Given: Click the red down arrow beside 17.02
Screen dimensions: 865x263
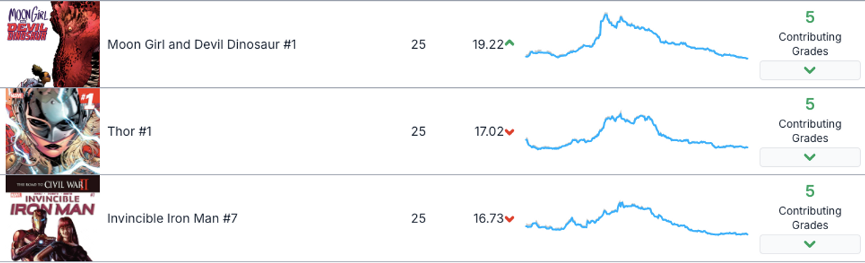Looking at the screenshot, I should point(510,132).
